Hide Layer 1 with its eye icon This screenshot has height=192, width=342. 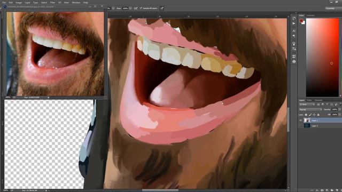[300, 121]
